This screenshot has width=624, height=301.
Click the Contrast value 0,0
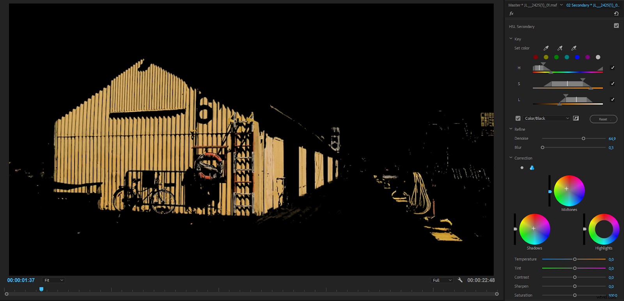[611, 277]
